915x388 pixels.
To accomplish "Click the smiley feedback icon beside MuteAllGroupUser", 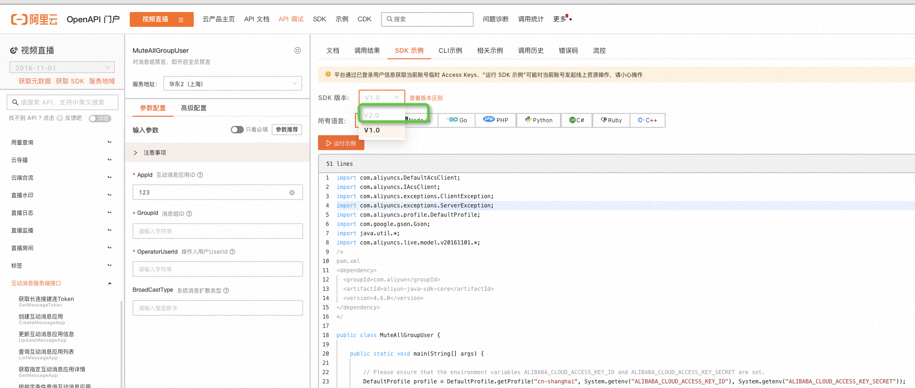I will pyautogui.click(x=298, y=50).
